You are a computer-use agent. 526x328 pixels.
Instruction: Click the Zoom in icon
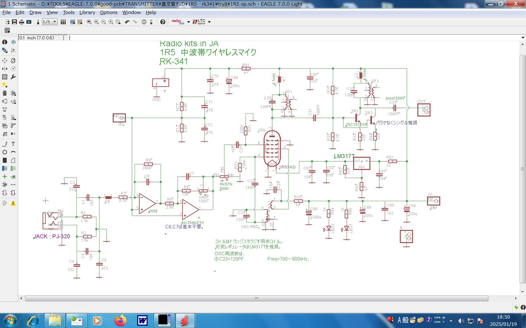click(x=96, y=22)
